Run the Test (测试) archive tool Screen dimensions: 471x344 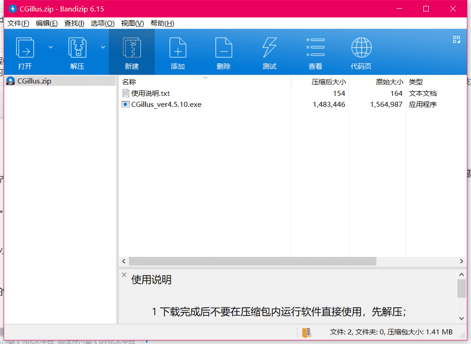coord(269,47)
